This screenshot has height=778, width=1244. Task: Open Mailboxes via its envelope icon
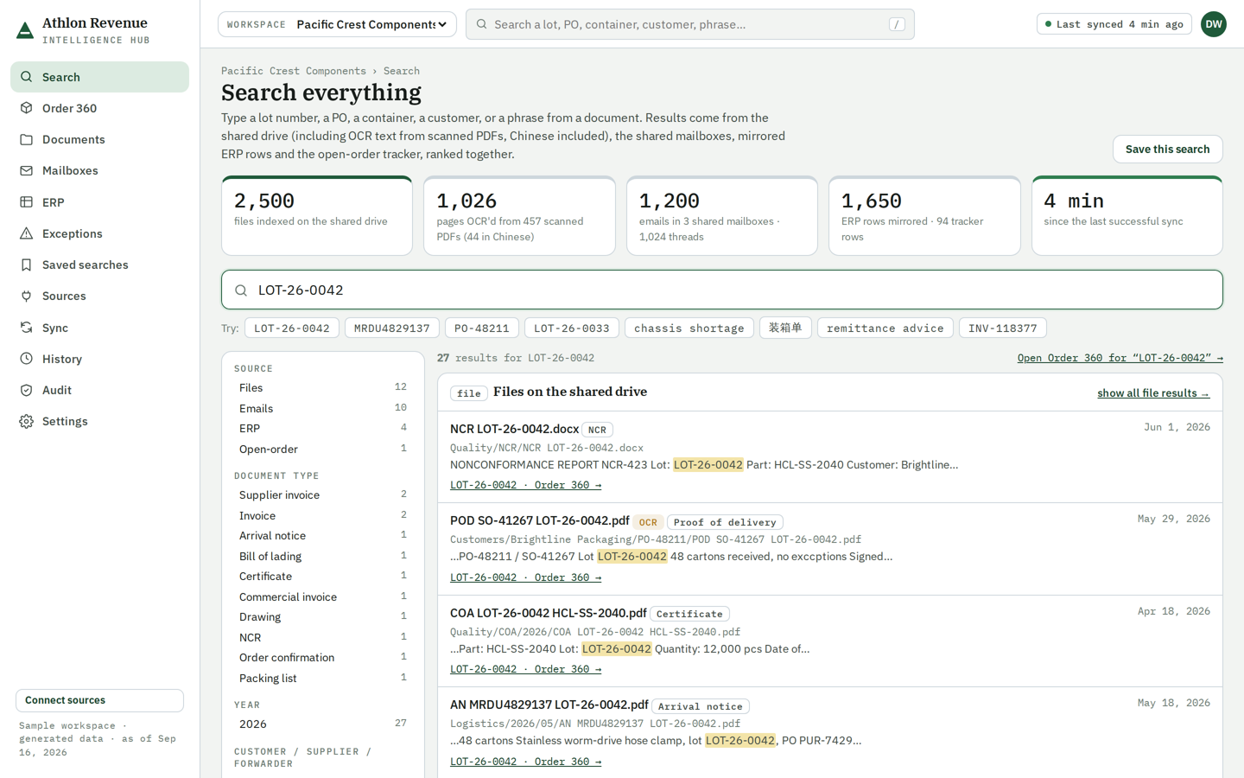(27, 170)
